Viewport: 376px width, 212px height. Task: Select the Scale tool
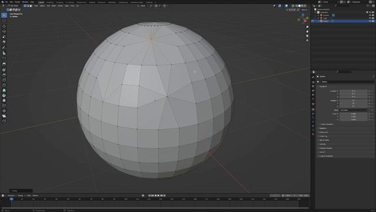point(4,37)
